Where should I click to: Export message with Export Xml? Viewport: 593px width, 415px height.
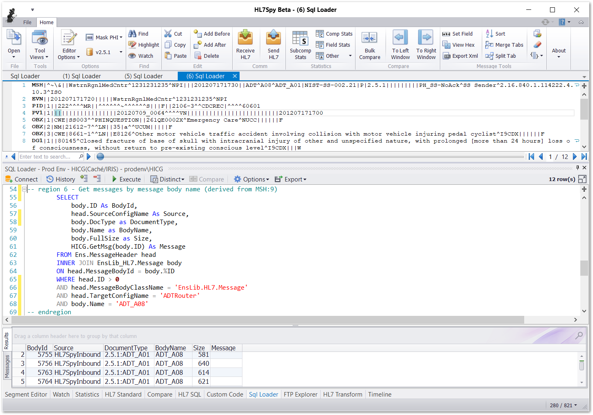click(x=460, y=56)
